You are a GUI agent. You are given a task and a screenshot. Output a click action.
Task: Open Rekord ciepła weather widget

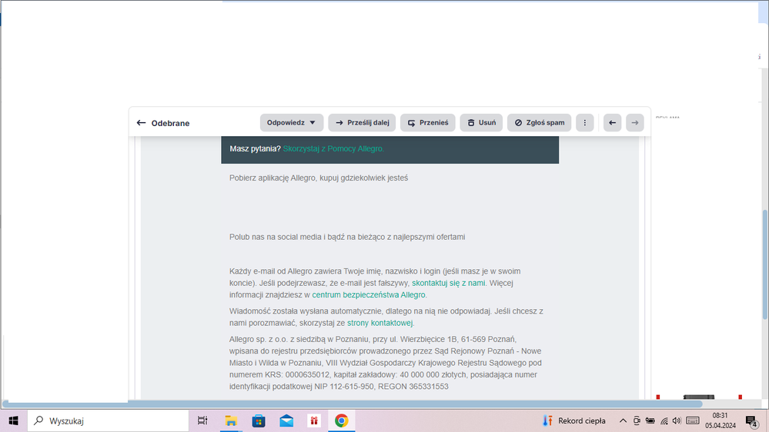[x=573, y=420]
